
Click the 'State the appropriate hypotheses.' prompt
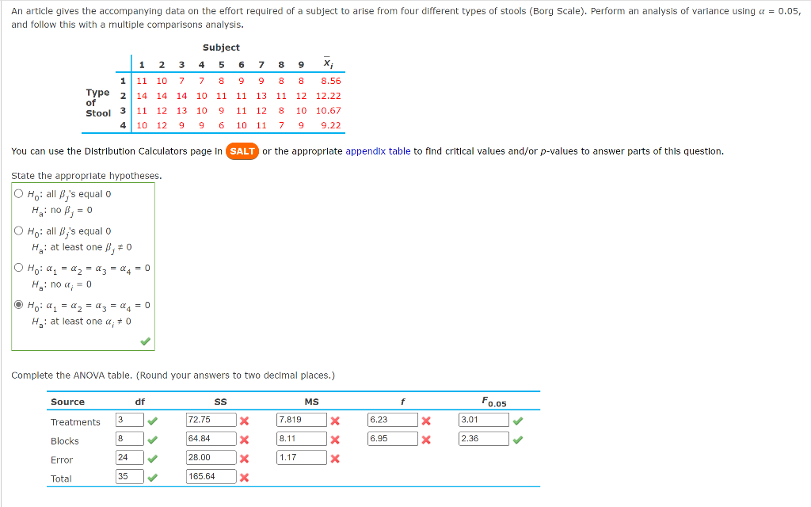click(86, 176)
